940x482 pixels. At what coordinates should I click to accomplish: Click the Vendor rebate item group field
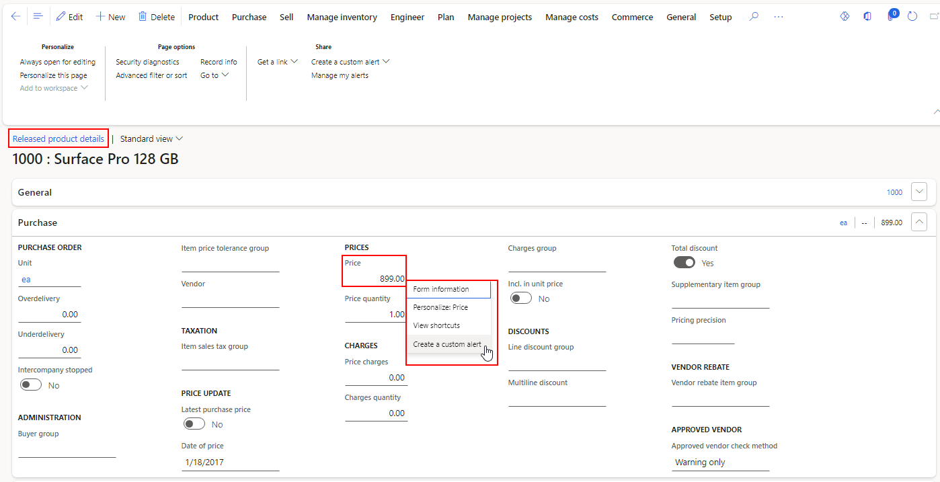720,398
